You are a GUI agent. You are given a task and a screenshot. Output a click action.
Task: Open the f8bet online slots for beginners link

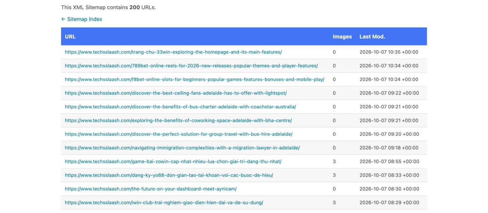click(x=195, y=79)
